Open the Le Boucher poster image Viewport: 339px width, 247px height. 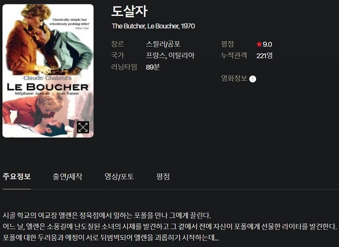[48, 71]
